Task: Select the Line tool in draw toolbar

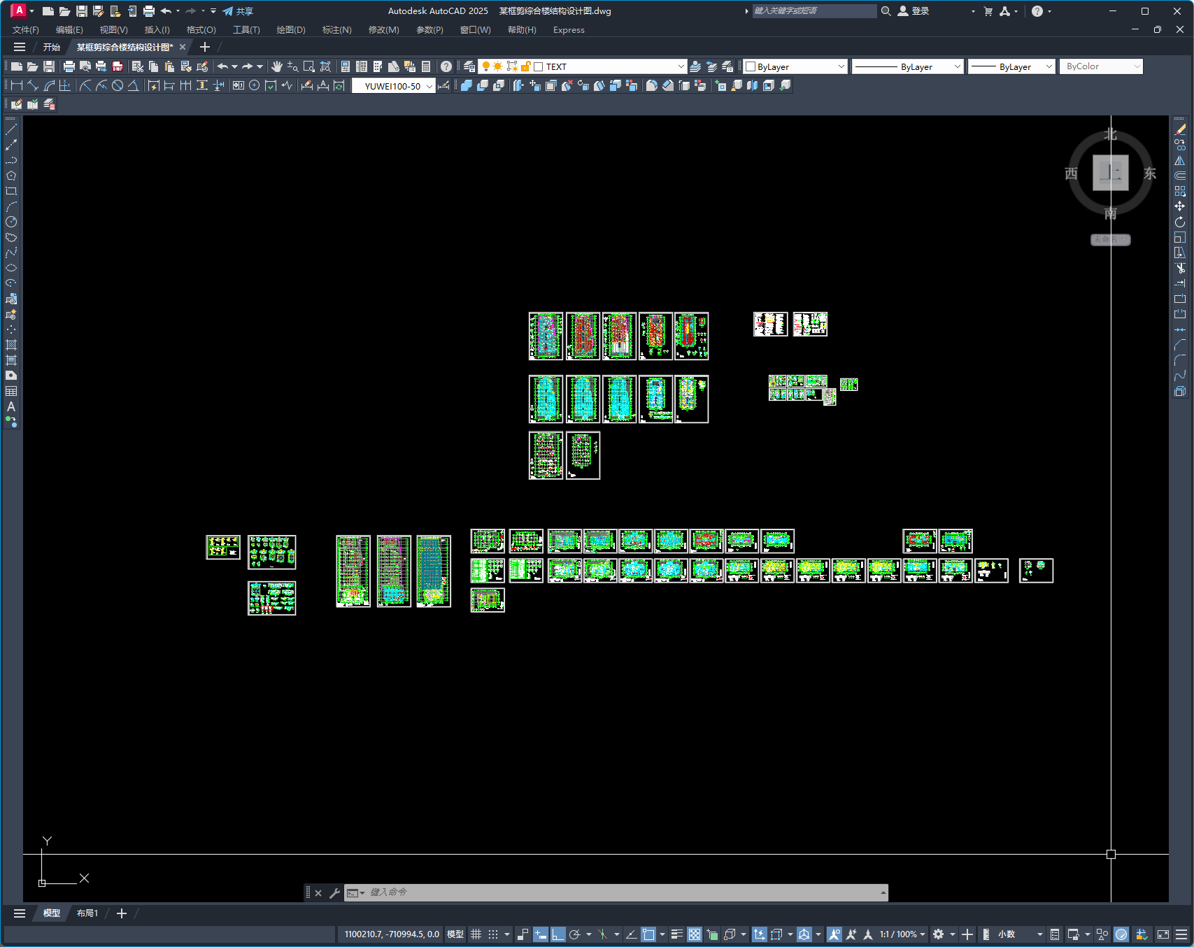Action: pyautogui.click(x=11, y=129)
